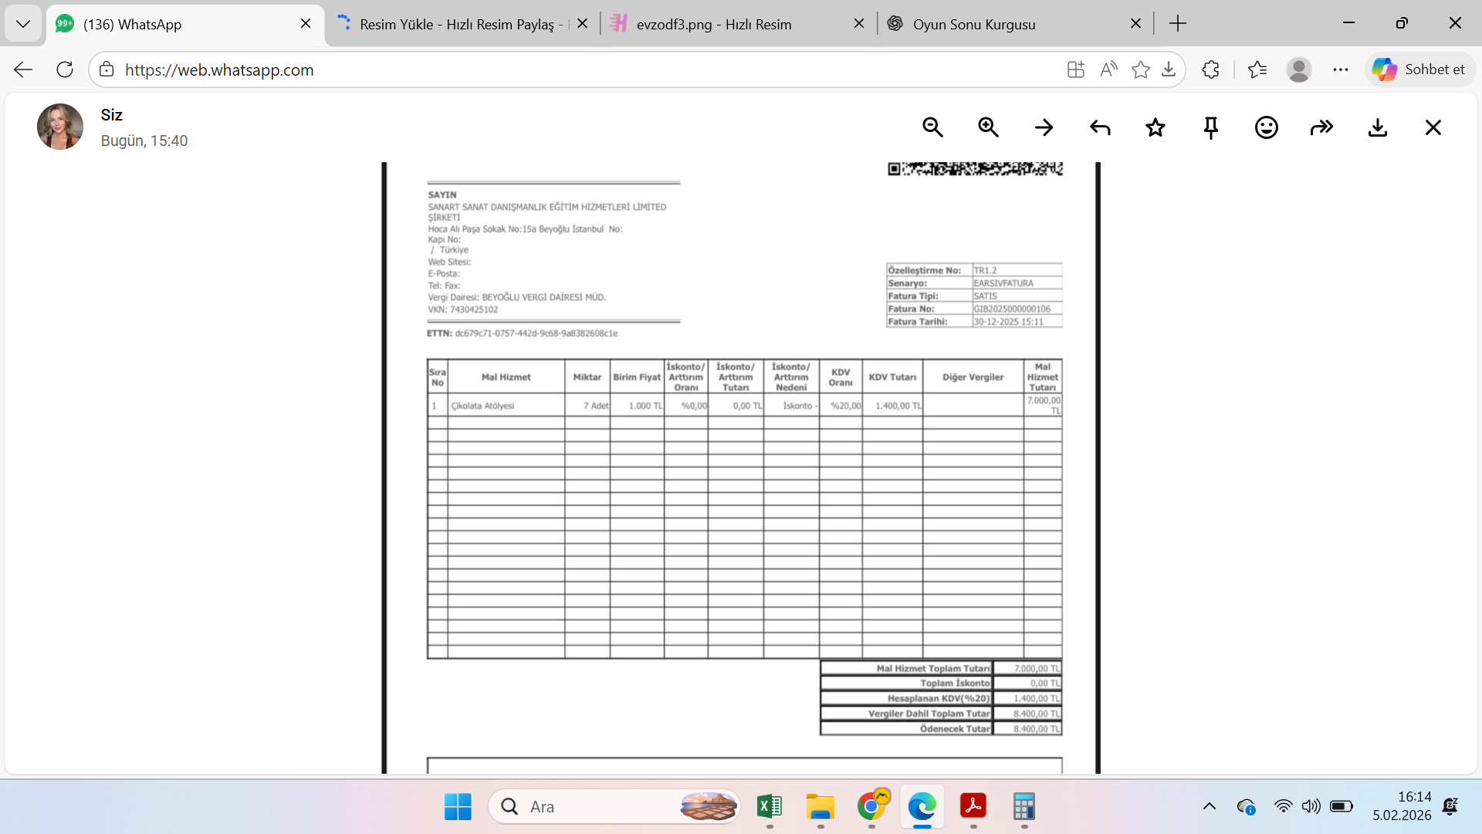Click the Ödenecek Tutar 8.400,00 TL value
The image size is (1482, 834).
[x=1037, y=729]
